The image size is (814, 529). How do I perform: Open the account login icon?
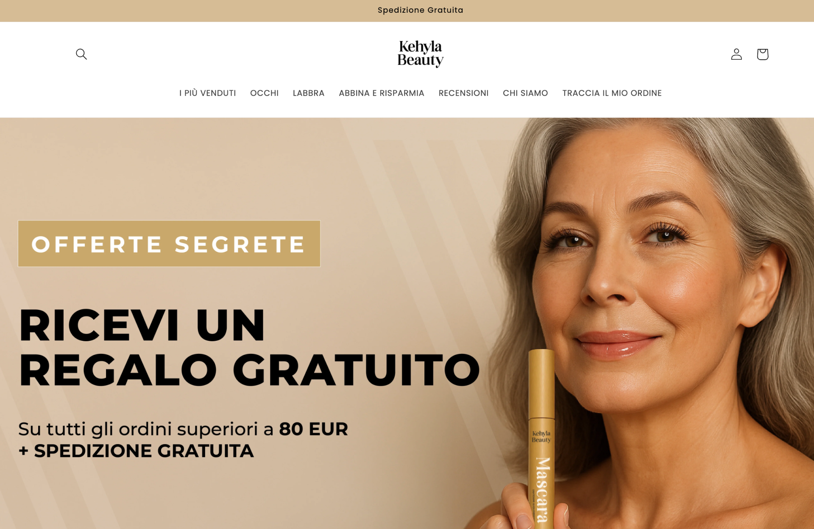pyautogui.click(x=736, y=54)
